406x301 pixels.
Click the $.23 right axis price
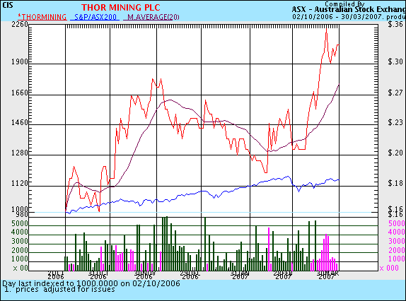point(395,122)
